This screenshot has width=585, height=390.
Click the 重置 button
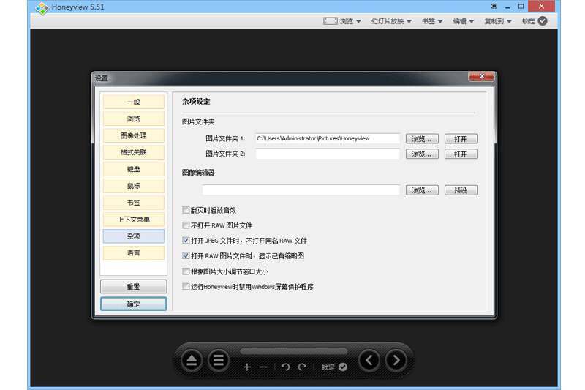pyautogui.click(x=133, y=286)
